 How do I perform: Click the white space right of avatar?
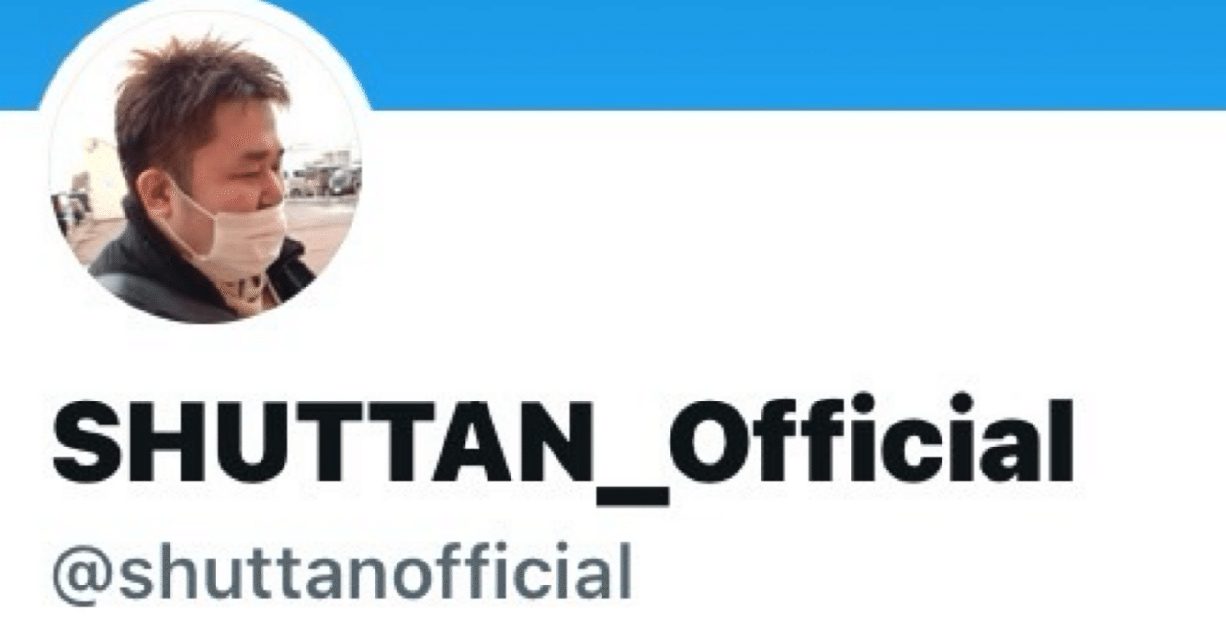click(x=795, y=240)
